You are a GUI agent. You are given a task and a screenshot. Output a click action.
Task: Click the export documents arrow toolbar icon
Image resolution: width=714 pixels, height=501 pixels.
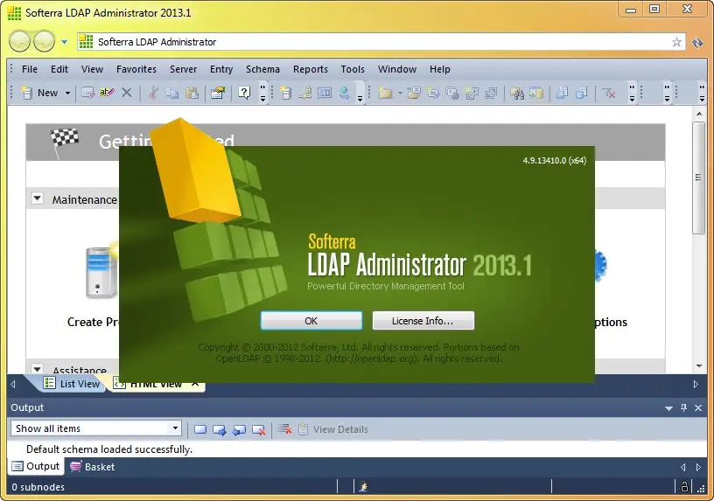tap(562, 93)
